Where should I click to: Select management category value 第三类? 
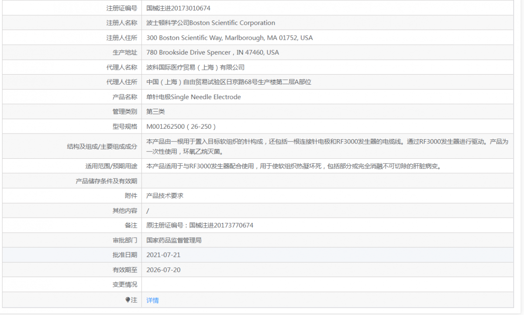coord(155,112)
